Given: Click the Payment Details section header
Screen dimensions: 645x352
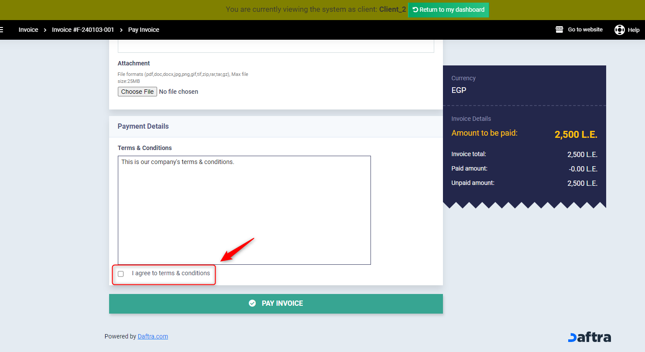Looking at the screenshot, I should coord(143,126).
